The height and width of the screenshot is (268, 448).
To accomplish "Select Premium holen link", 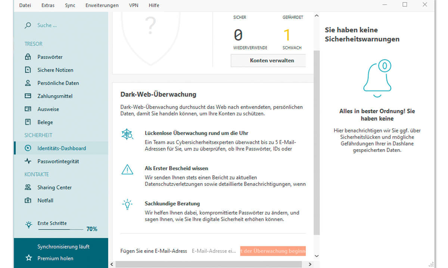I will (55, 258).
